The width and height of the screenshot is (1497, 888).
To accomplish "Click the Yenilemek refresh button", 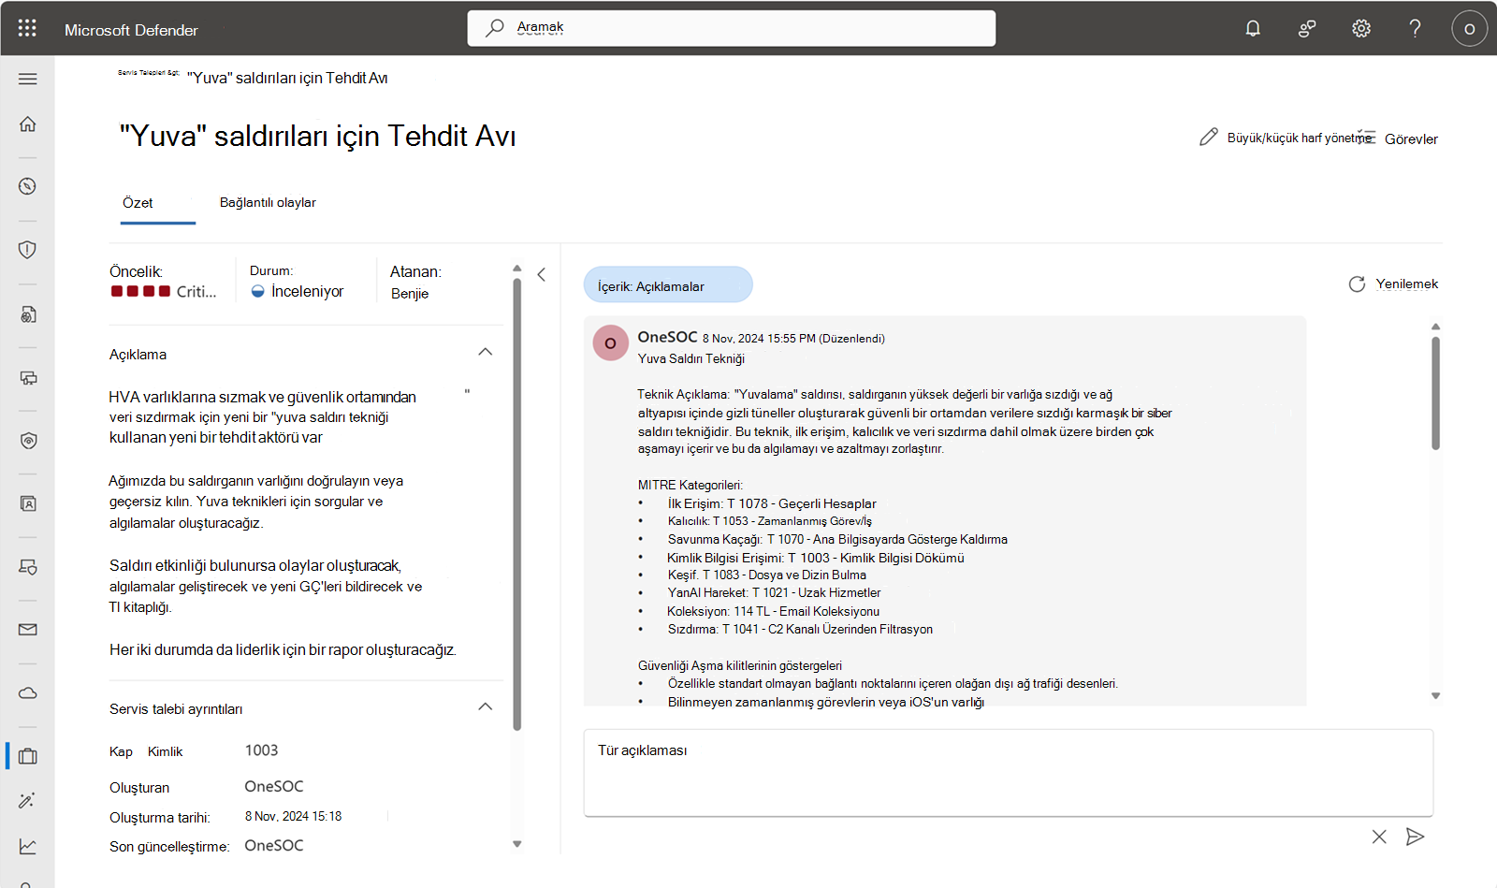I will (1393, 284).
